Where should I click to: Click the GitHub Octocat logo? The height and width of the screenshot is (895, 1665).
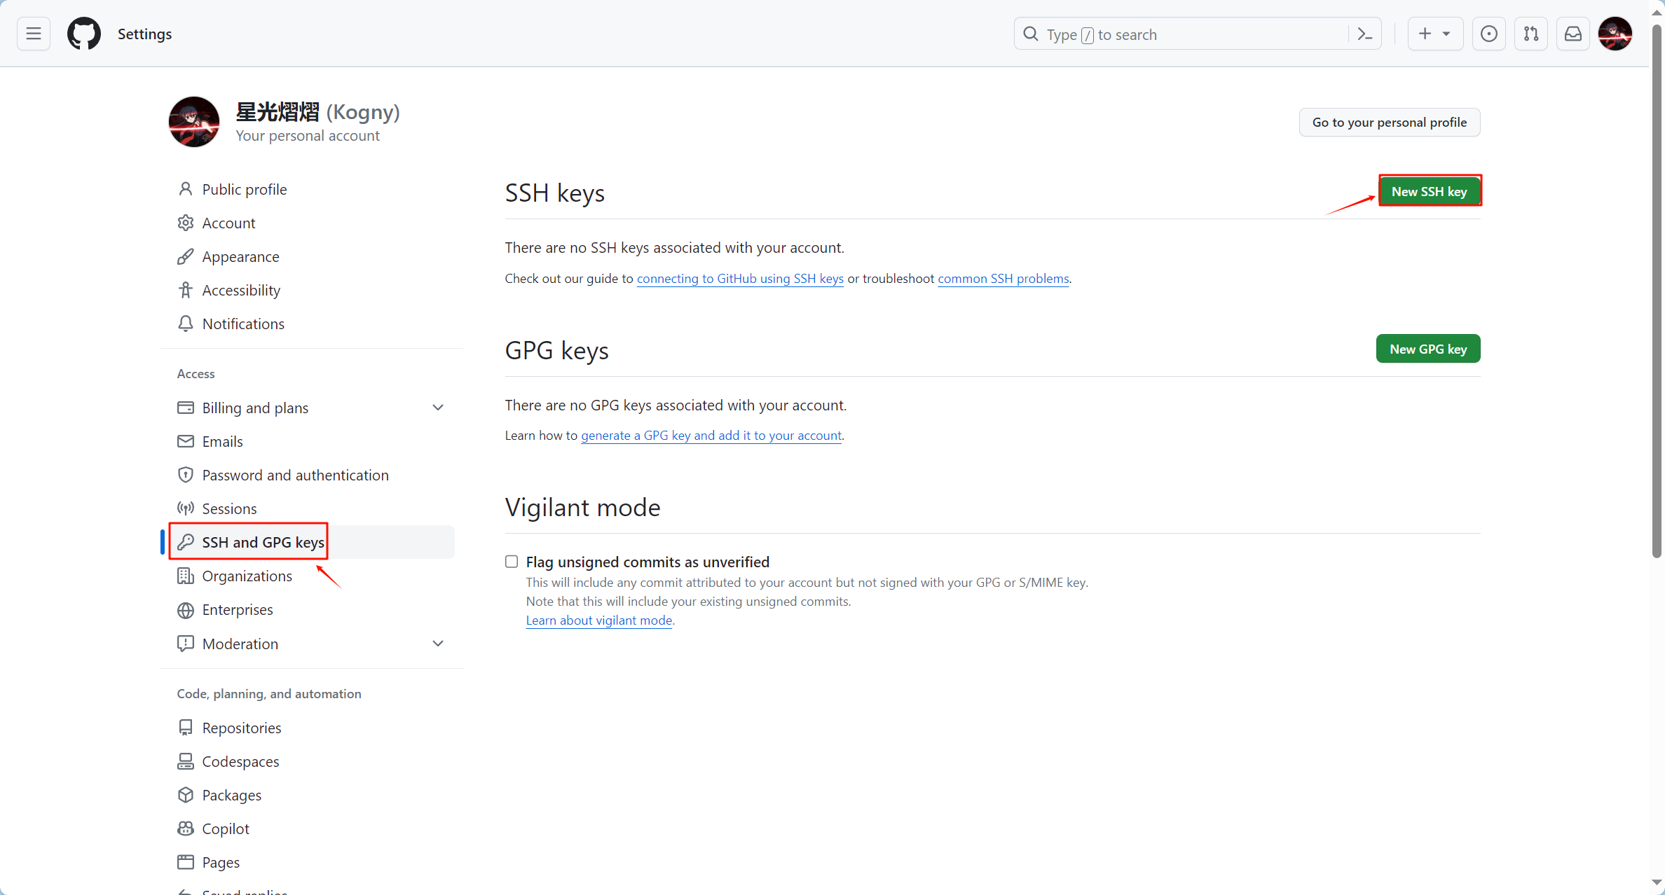(x=84, y=34)
